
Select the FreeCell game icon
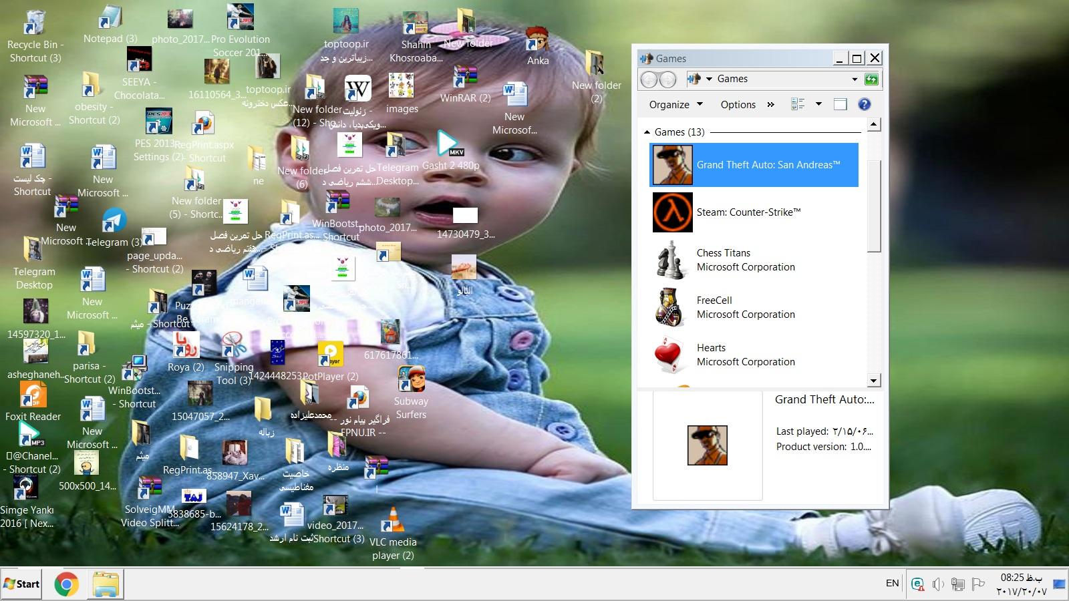click(x=672, y=307)
